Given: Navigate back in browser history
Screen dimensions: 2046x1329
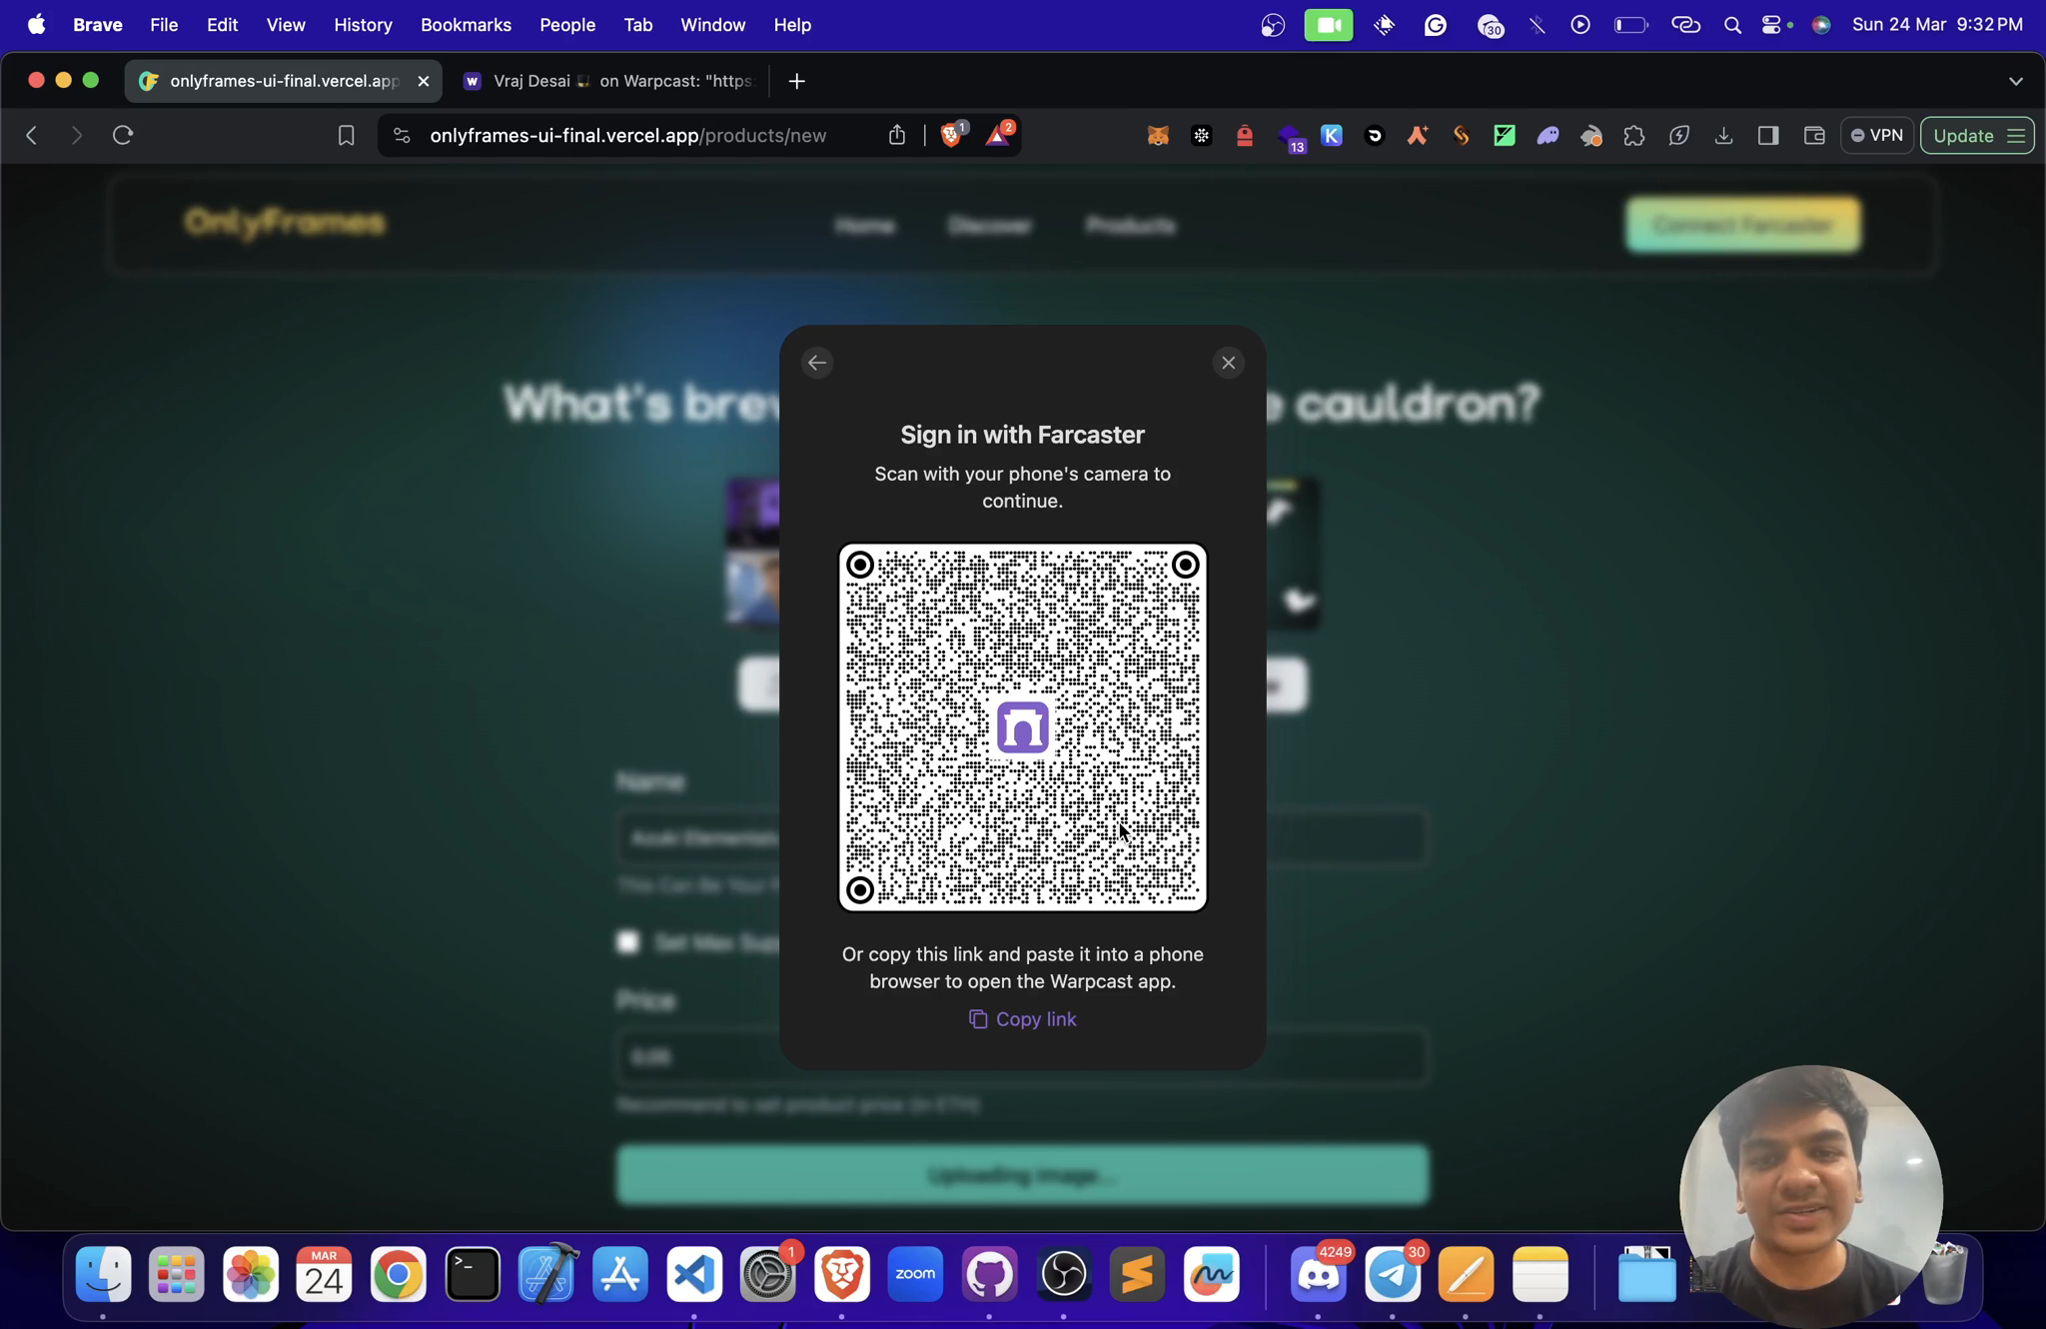Looking at the screenshot, I should pos(32,135).
